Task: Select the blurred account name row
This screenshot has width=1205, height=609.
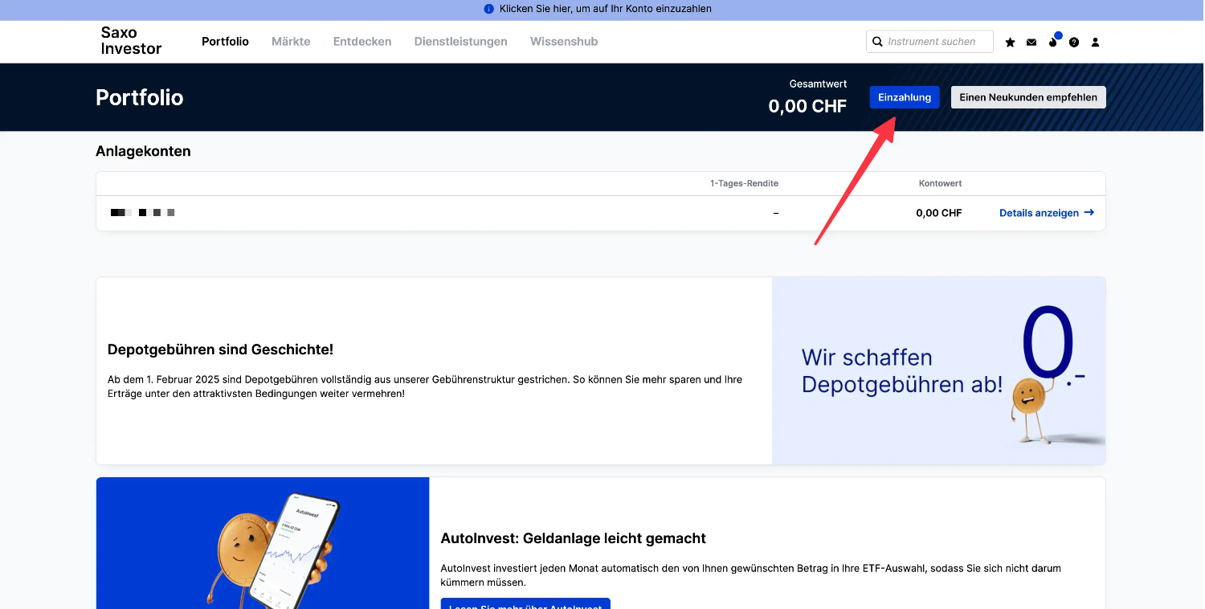Action: (601, 213)
